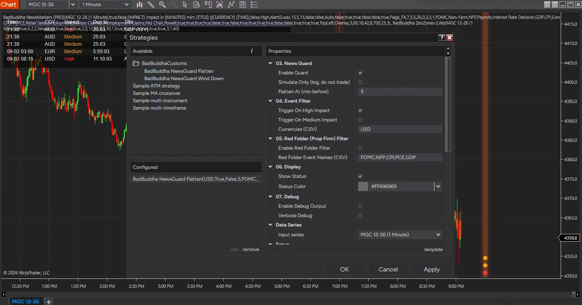
Task: Add a new chart tab with plus icon
Action: (48, 302)
